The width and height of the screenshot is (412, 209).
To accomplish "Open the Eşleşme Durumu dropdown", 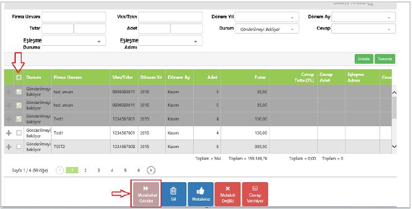I will tap(73, 41).
